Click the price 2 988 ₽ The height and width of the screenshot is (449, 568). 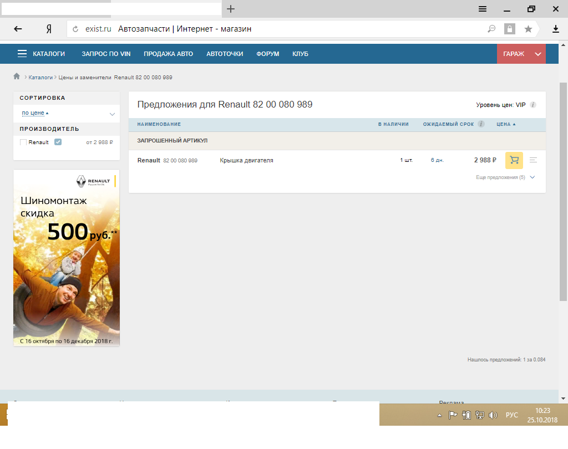pos(485,160)
